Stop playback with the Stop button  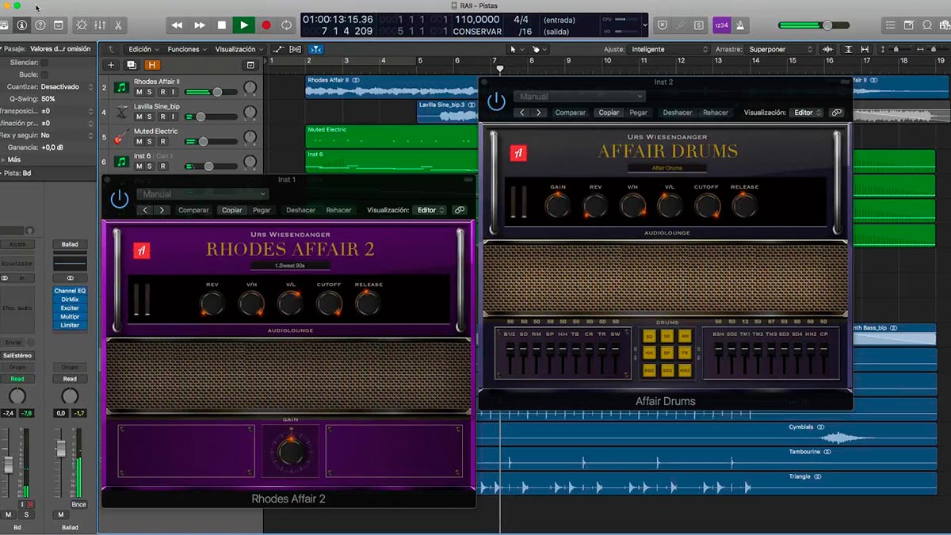coord(222,25)
